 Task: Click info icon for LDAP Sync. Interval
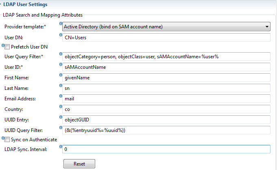point(61,147)
